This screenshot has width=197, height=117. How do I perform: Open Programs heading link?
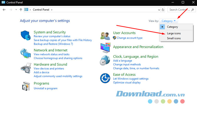[x=41, y=83]
